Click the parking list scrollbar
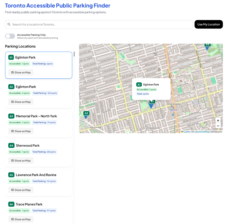230x224 pixels. (74, 54)
